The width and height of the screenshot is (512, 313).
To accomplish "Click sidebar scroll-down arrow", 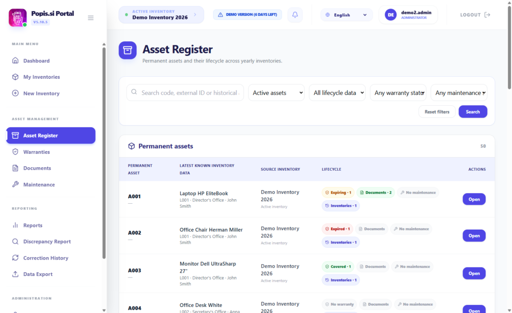I will [x=104, y=311].
